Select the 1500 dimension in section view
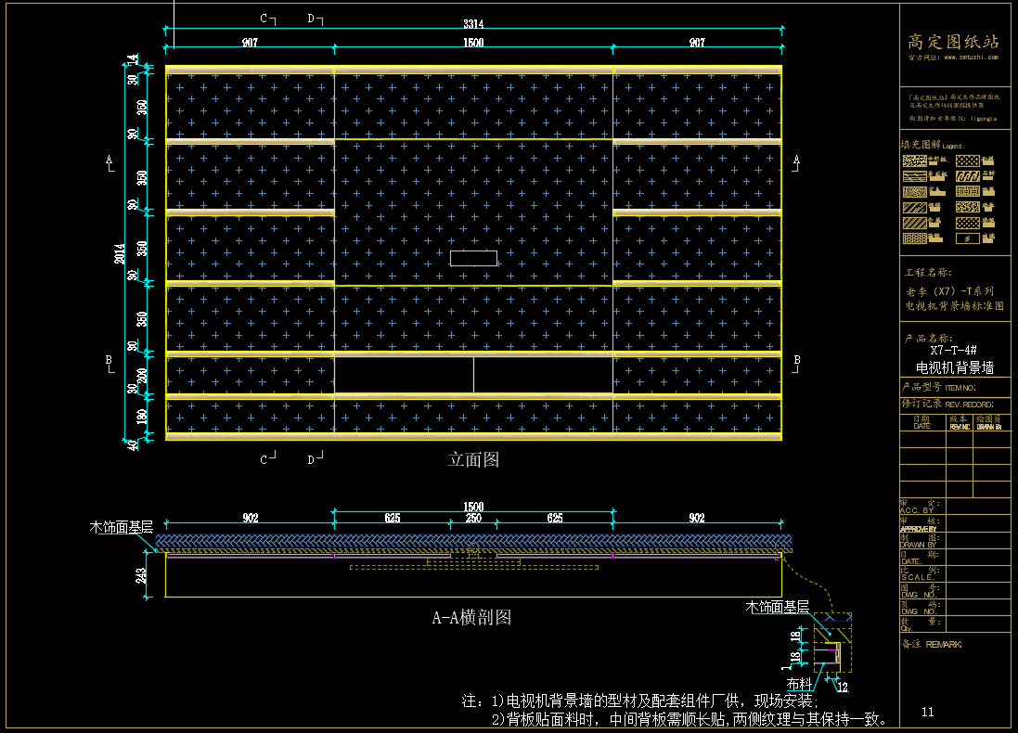Image resolution: width=1018 pixels, height=733 pixels. pyautogui.click(x=473, y=507)
